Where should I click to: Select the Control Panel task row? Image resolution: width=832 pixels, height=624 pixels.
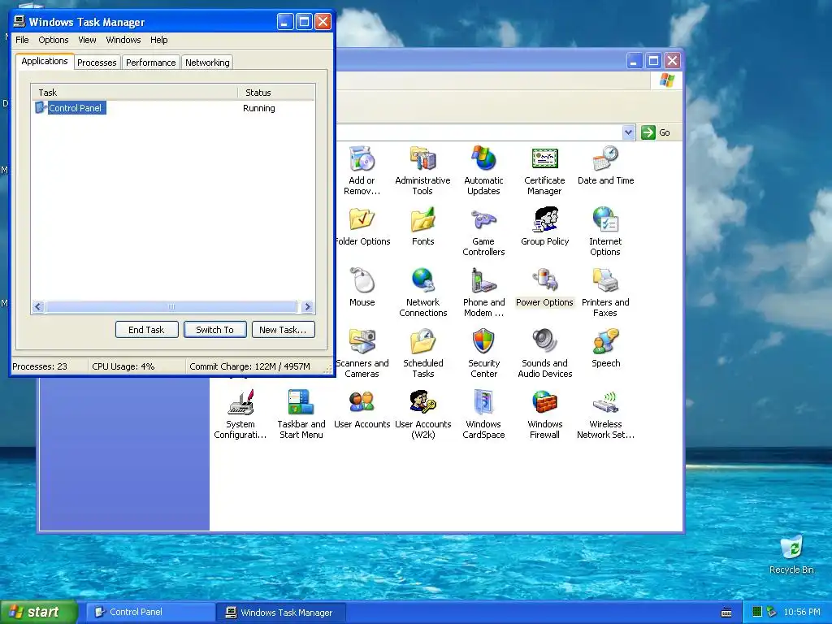pos(173,108)
